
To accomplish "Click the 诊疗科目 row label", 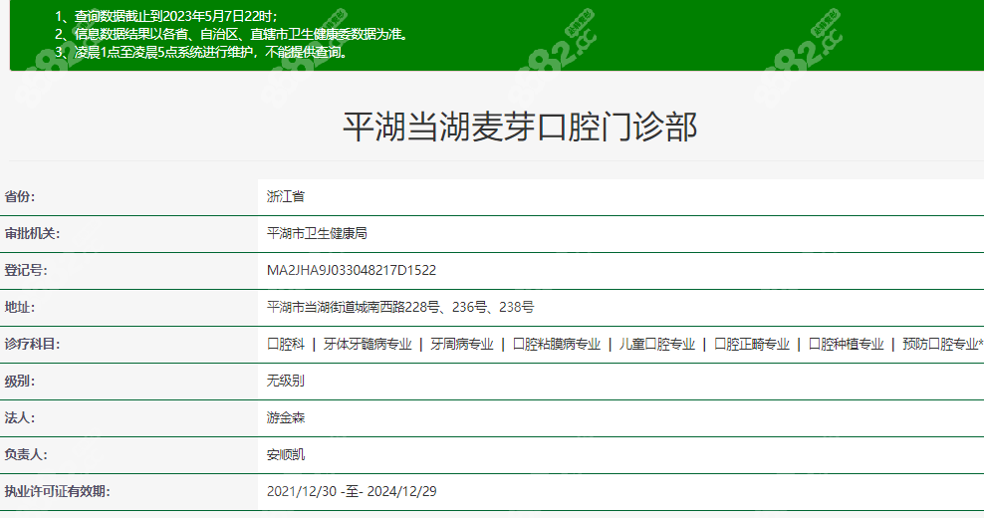I will pyautogui.click(x=33, y=344).
